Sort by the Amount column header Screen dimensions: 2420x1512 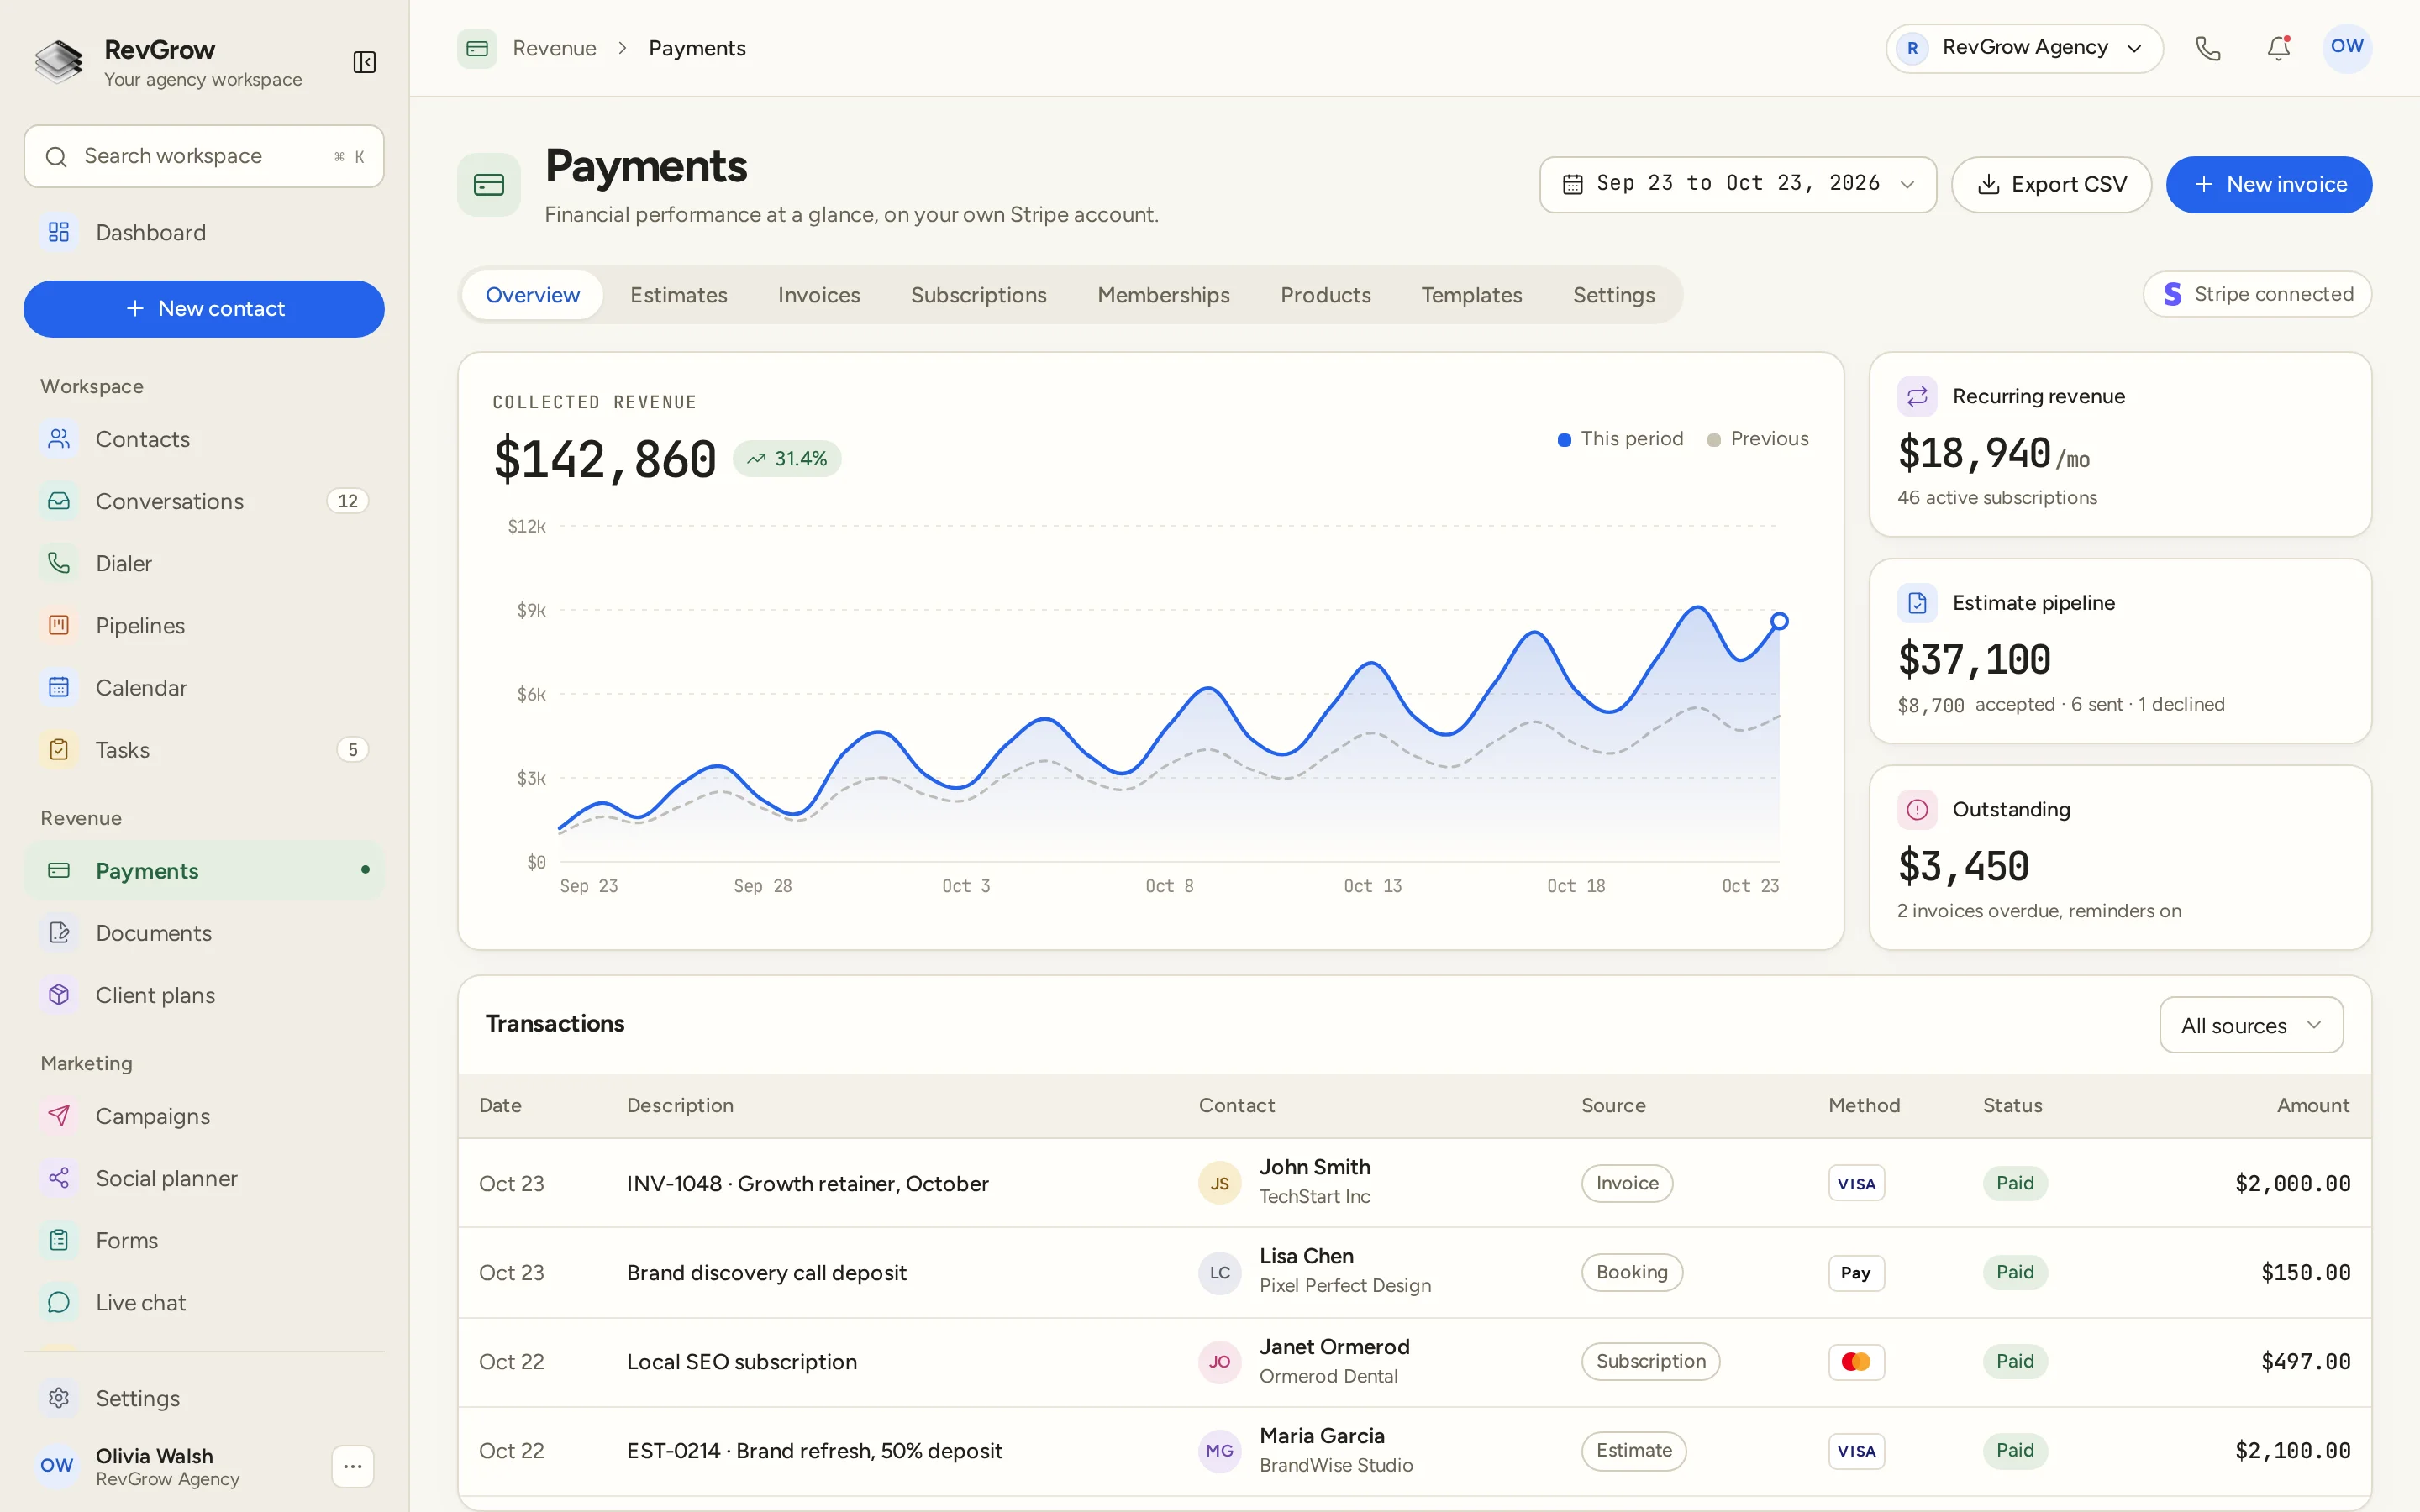[2312, 1105]
